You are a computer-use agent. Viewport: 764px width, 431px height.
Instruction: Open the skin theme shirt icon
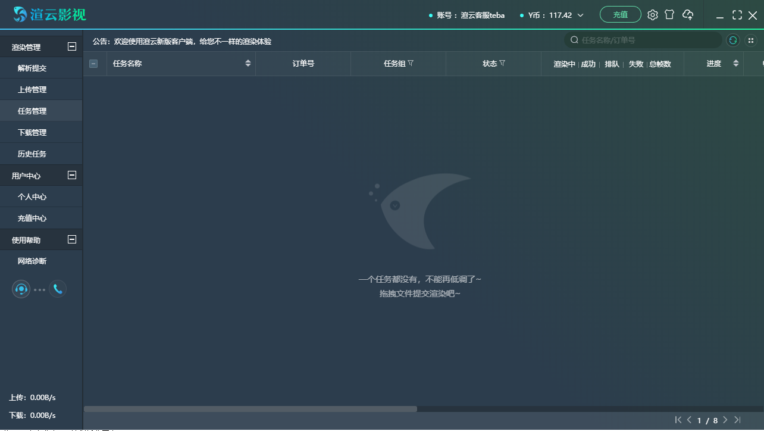pos(669,15)
